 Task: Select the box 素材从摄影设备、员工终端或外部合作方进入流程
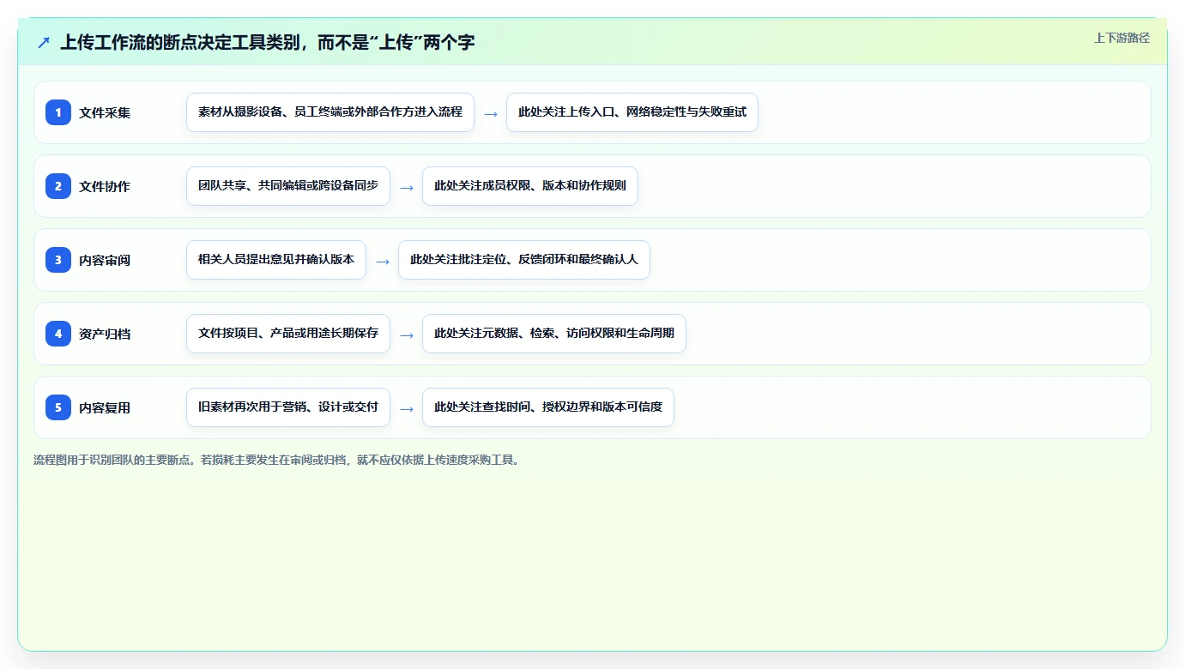pyautogui.click(x=330, y=112)
